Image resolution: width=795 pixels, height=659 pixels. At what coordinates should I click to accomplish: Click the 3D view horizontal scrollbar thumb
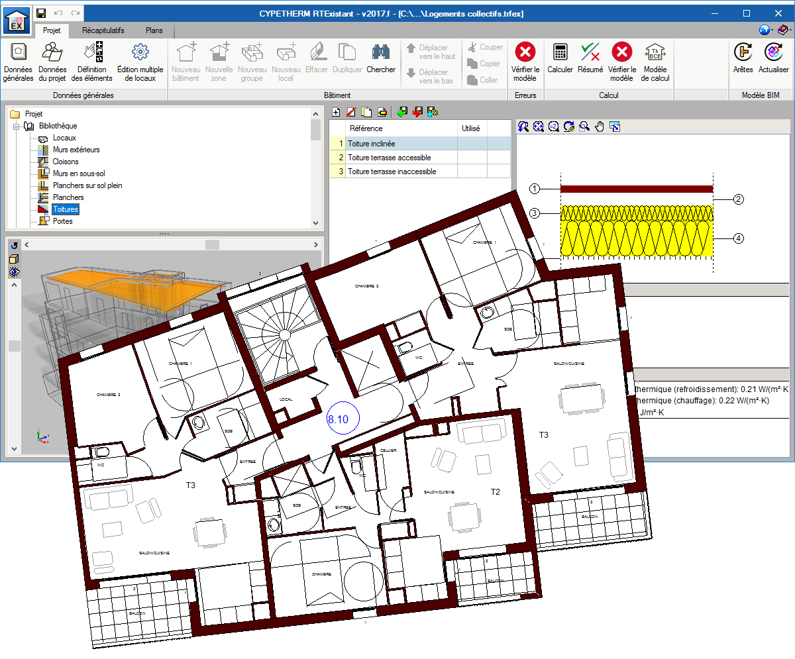(213, 245)
